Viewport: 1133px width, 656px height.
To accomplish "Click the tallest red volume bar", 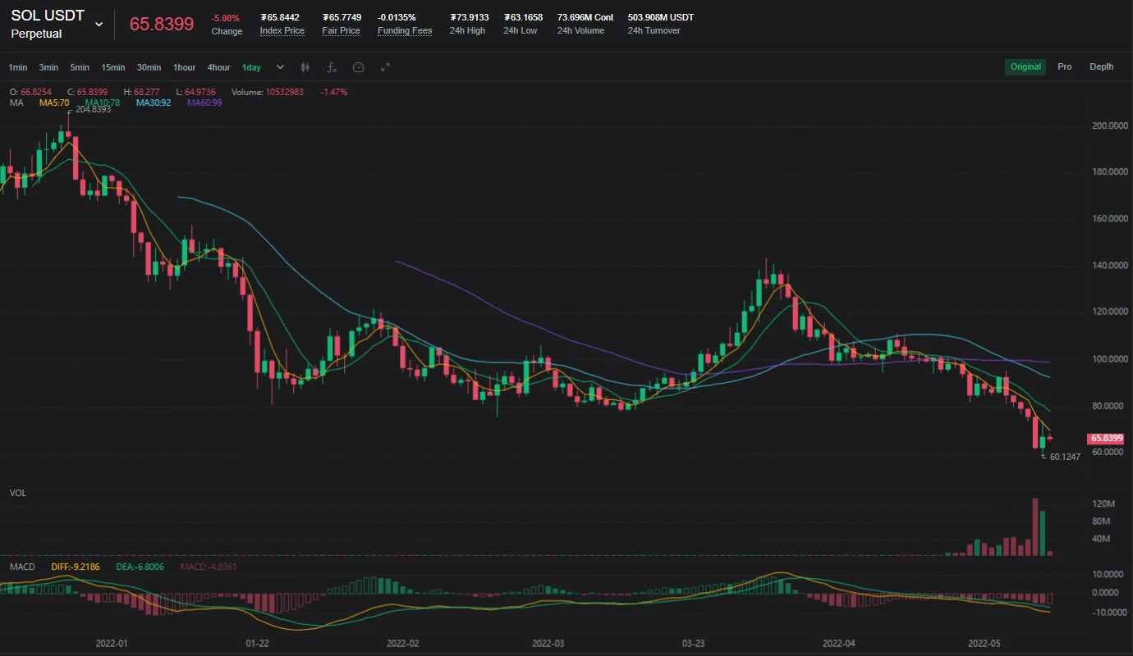I will point(1035,527).
